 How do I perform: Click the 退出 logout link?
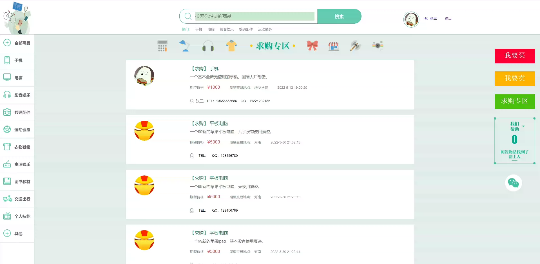tap(448, 19)
